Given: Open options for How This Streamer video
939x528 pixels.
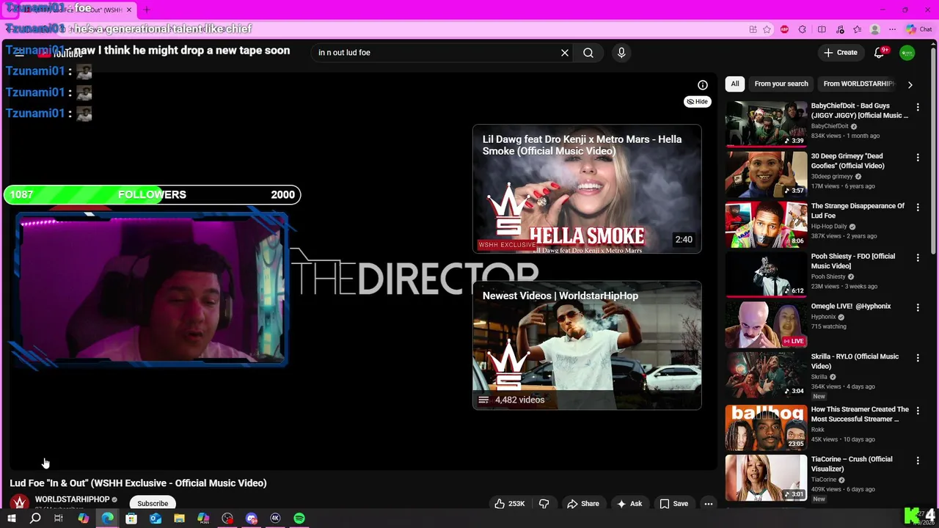Looking at the screenshot, I should coord(918,411).
